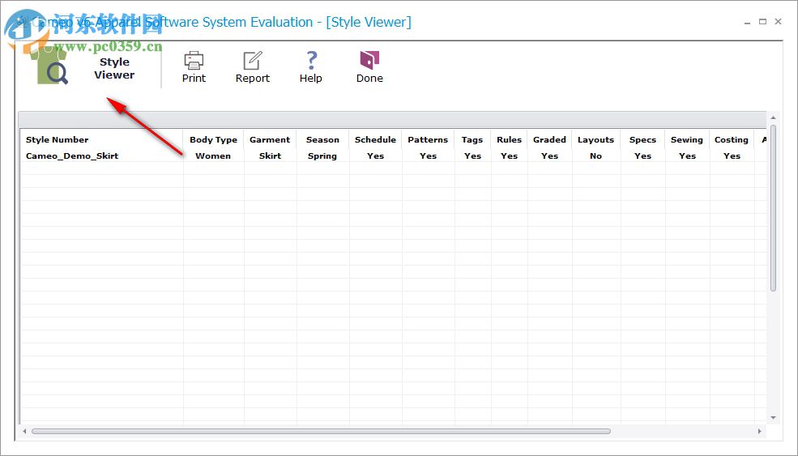This screenshot has height=456, width=798.
Task: Click the No value under Layouts
Action: (x=596, y=156)
